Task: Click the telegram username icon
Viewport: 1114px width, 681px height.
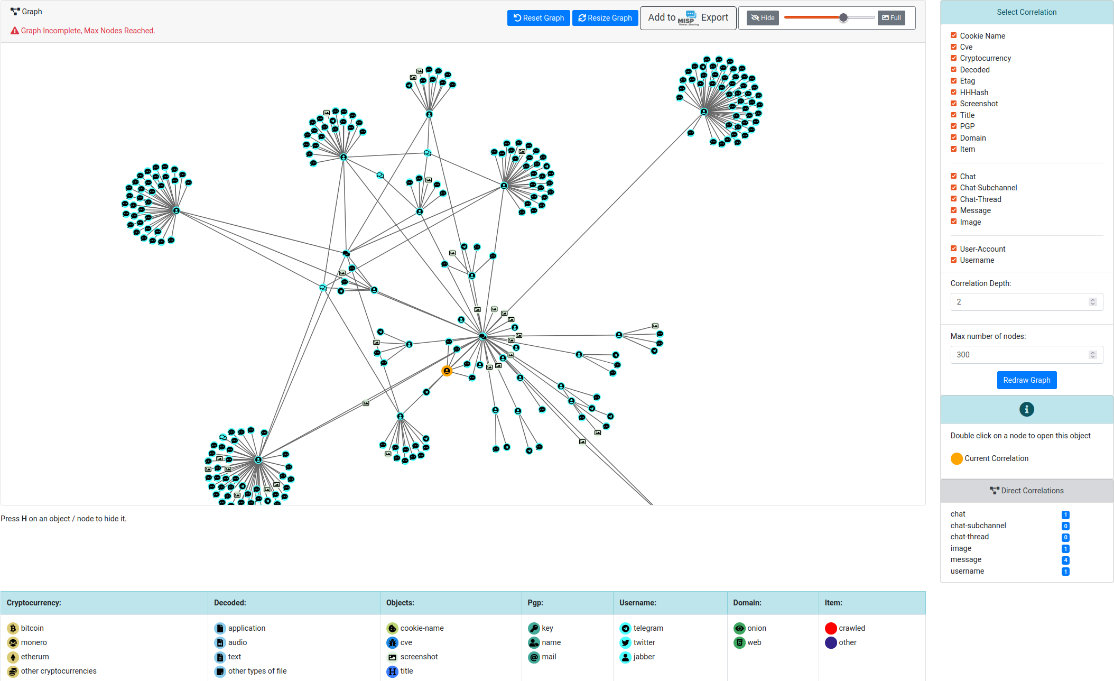Action: point(625,628)
